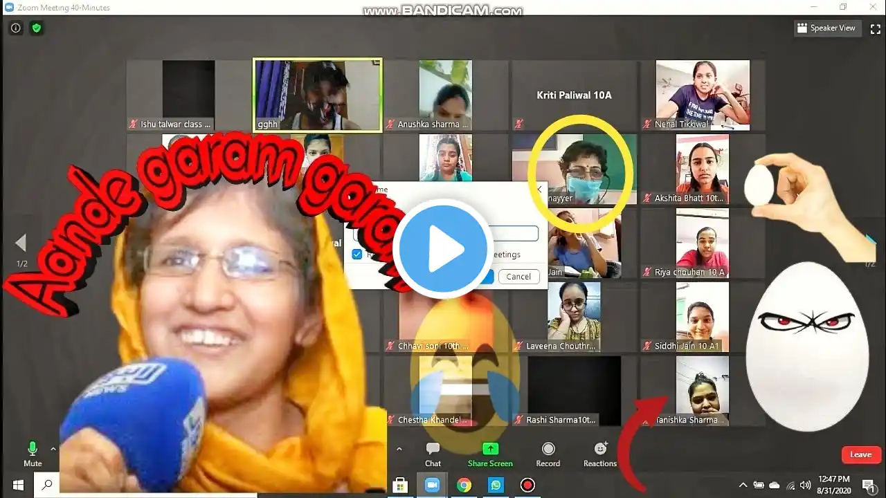Select the gghh participant video tile

point(318,95)
